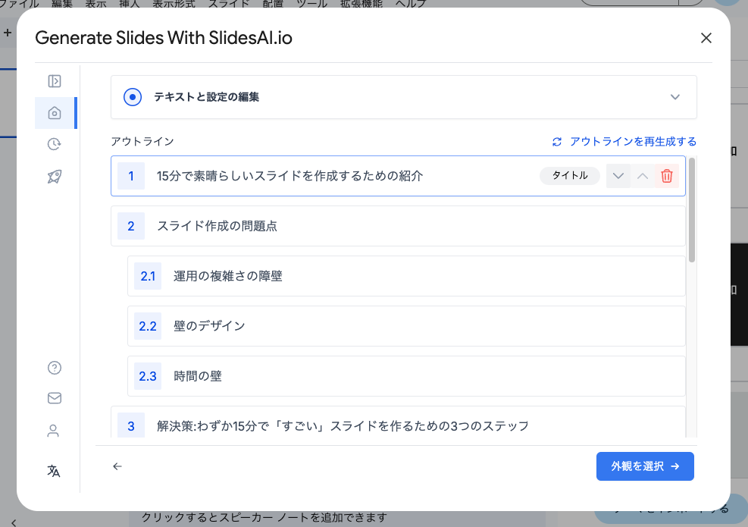Open the help question mark icon
748x527 pixels.
(54, 368)
